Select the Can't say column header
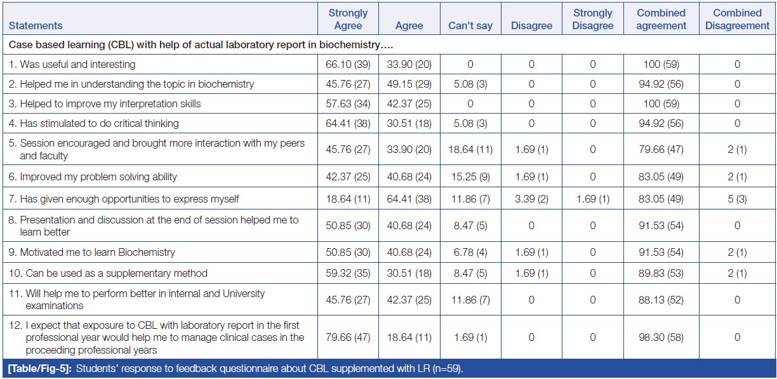777x379 pixels. [470, 26]
